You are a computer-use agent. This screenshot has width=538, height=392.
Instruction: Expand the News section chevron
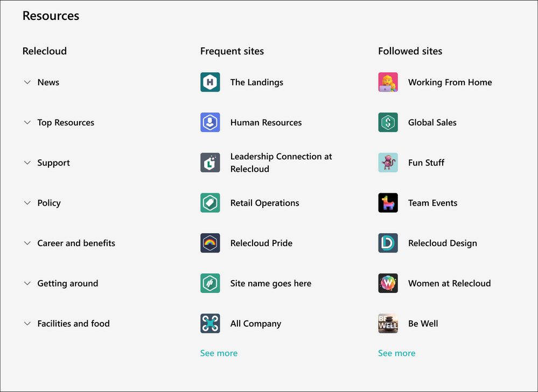(27, 82)
